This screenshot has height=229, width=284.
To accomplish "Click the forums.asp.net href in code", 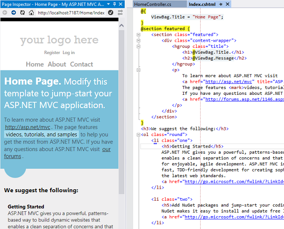I will [x=245, y=99].
